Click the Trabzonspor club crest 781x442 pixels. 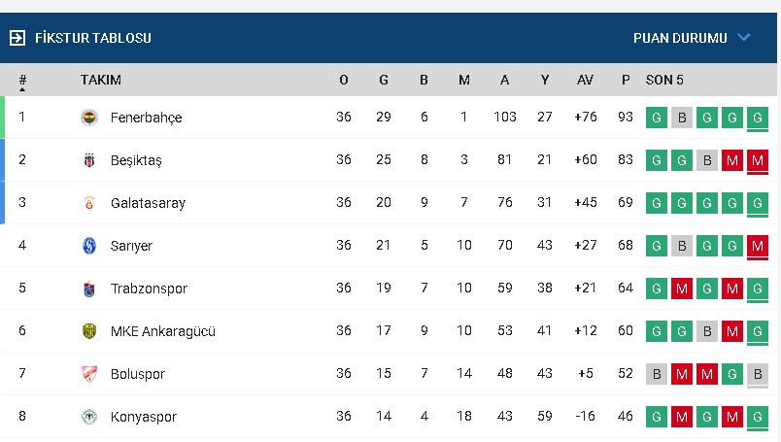coord(89,289)
